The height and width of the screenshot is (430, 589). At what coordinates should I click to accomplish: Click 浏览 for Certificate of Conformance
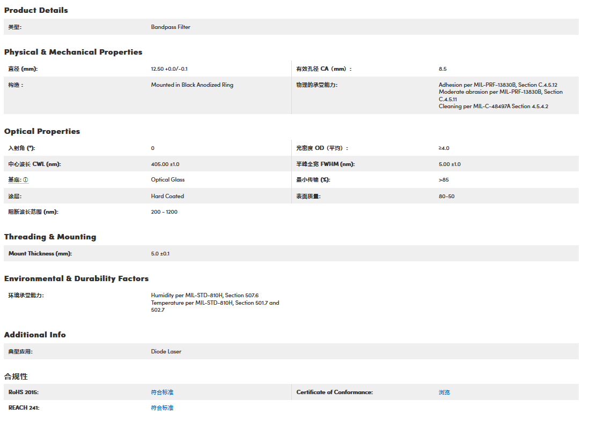(444, 392)
